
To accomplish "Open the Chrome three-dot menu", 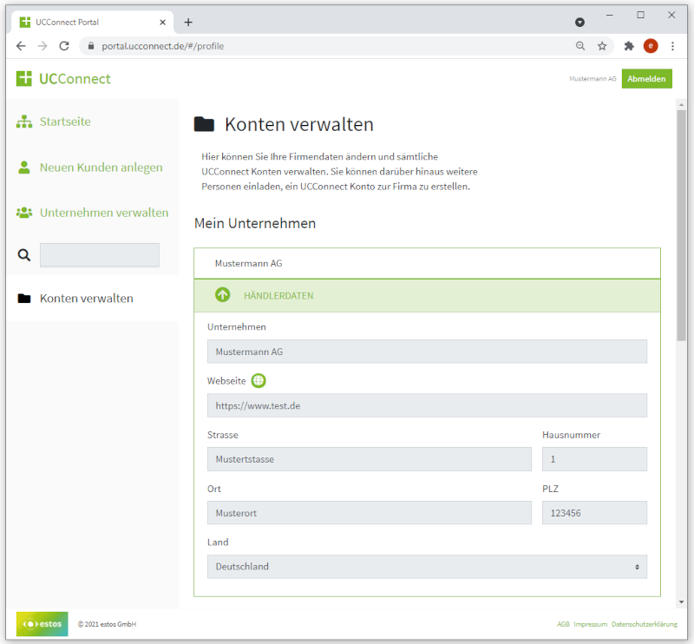I will tap(672, 46).
